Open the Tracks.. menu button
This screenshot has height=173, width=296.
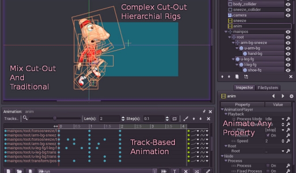pyautogui.click(x=11, y=119)
